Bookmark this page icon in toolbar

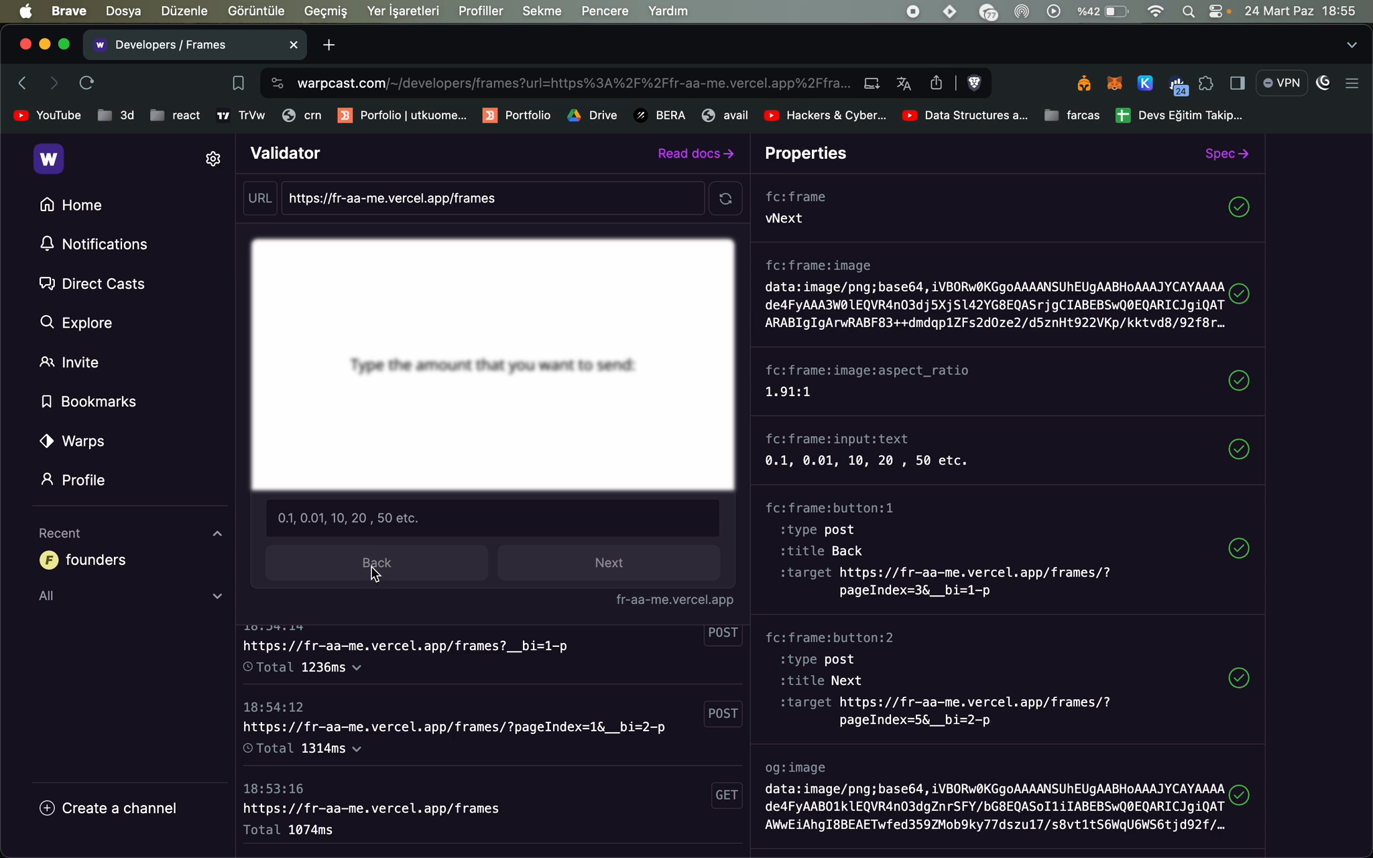coord(238,83)
